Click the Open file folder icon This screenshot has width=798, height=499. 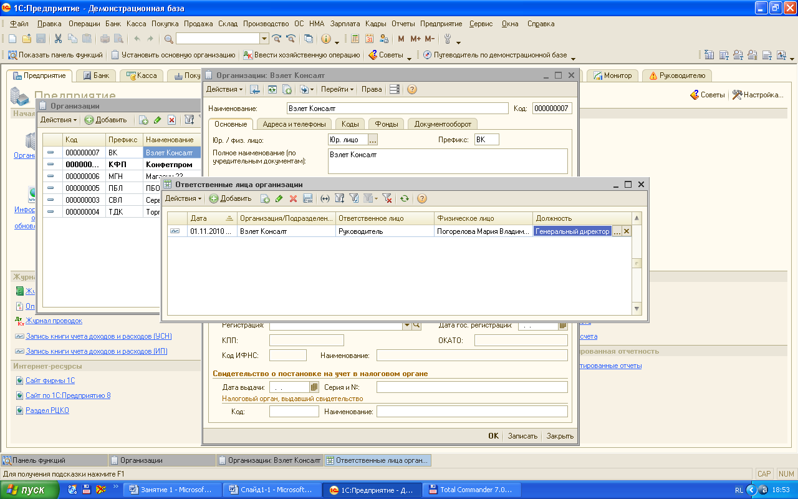tap(27, 39)
